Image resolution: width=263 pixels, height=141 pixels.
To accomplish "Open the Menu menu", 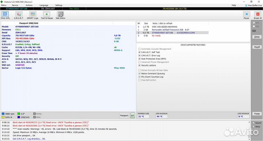I will click(x=4, y=5).
